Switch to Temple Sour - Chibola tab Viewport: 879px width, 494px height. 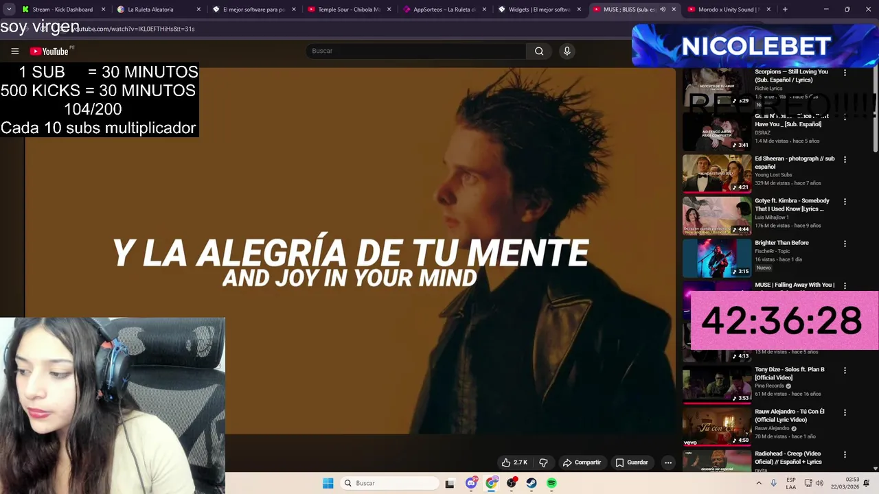(349, 10)
